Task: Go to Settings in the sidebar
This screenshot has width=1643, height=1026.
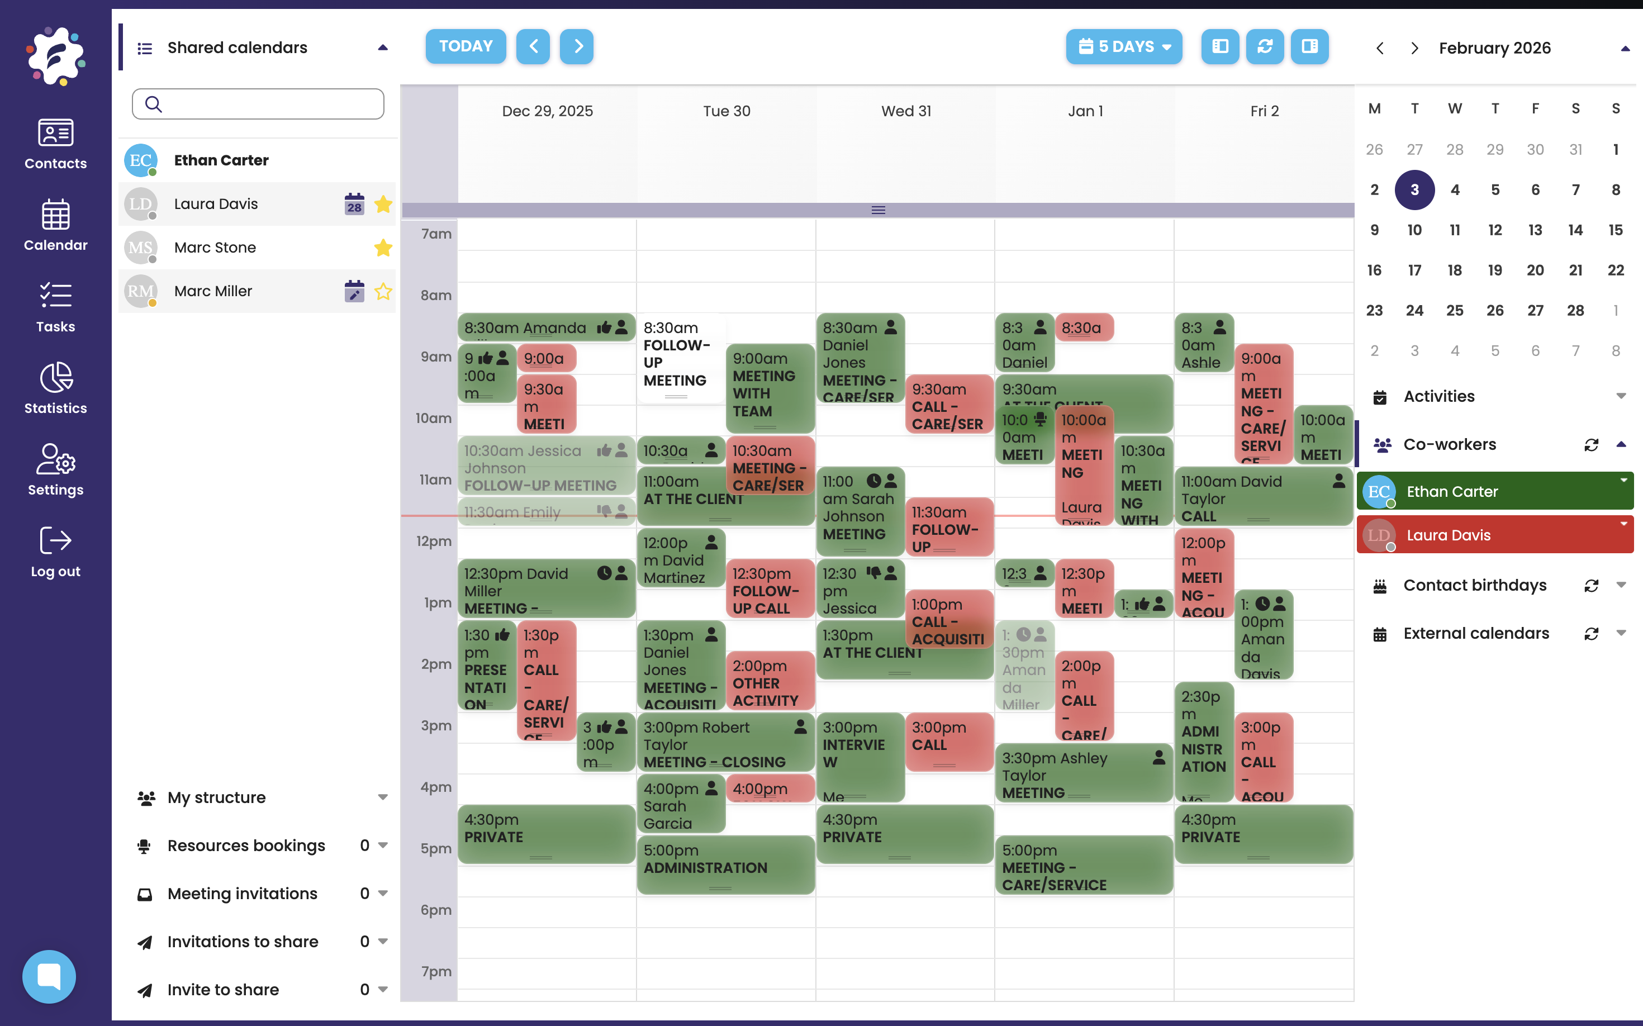Action: point(56,469)
